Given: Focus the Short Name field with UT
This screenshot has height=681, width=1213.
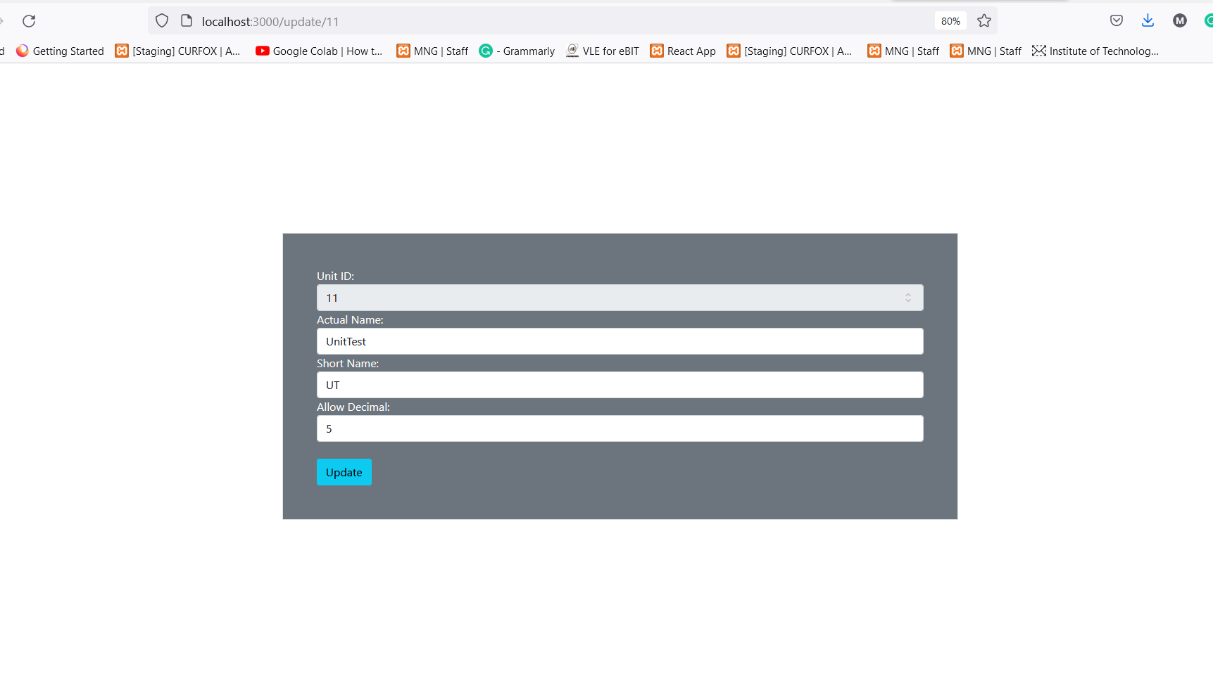Looking at the screenshot, I should click(620, 385).
